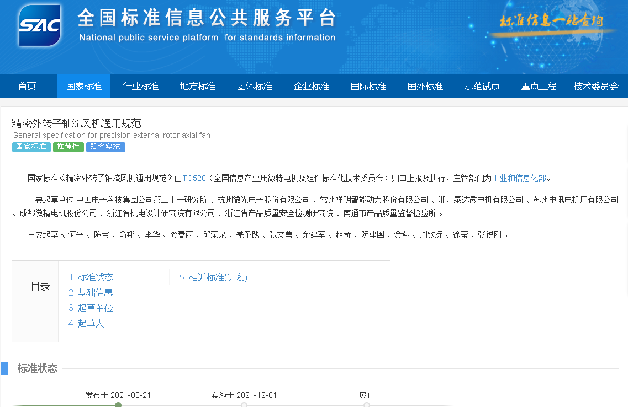Image resolution: width=628 pixels, height=407 pixels.
Task: Open the 工业和信息化部 link
Action: (519, 178)
